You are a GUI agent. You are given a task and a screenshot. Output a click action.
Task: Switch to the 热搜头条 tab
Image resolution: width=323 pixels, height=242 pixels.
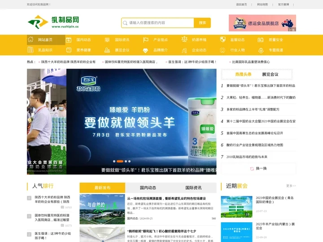click(x=243, y=74)
